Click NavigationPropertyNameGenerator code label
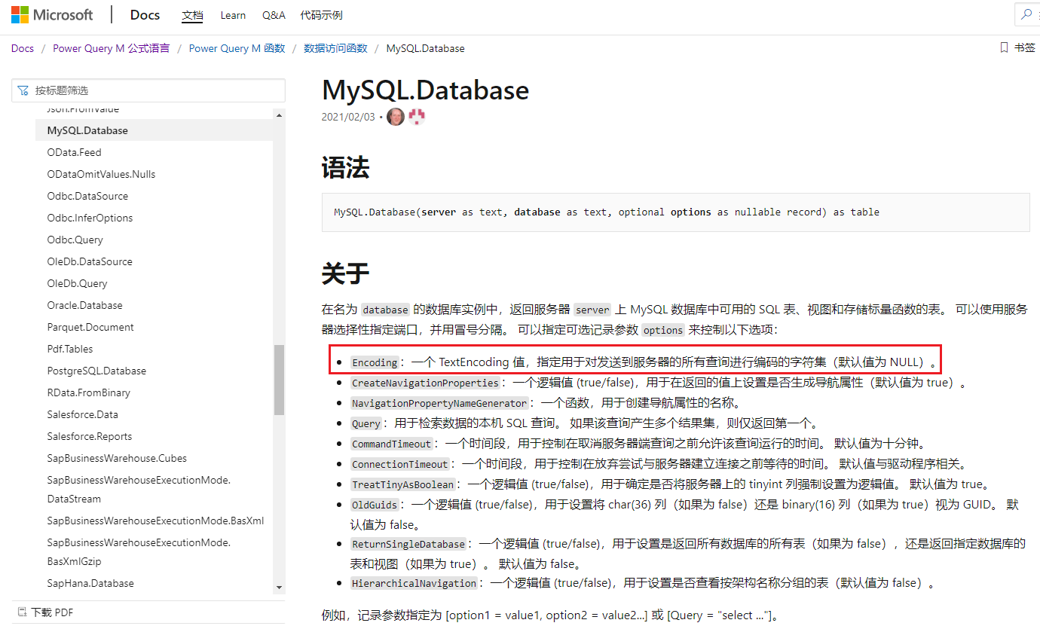Screen dimensions: 1040x629 point(439,403)
